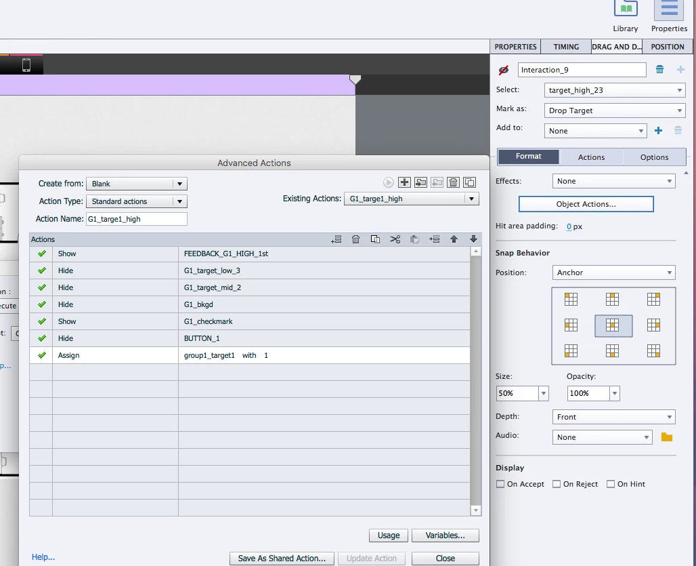
Task: Toggle visibility eye icon for Interaction_9
Action: pos(503,70)
